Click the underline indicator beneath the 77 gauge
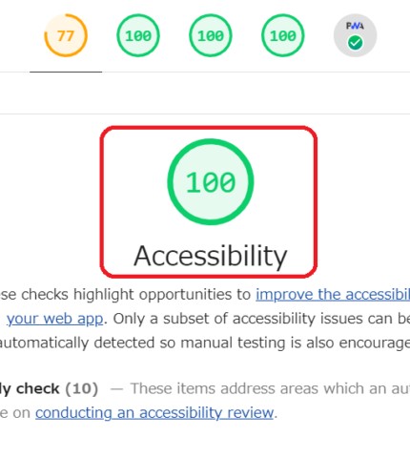This screenshot has height=458, width=410. (x=66, y=72)
